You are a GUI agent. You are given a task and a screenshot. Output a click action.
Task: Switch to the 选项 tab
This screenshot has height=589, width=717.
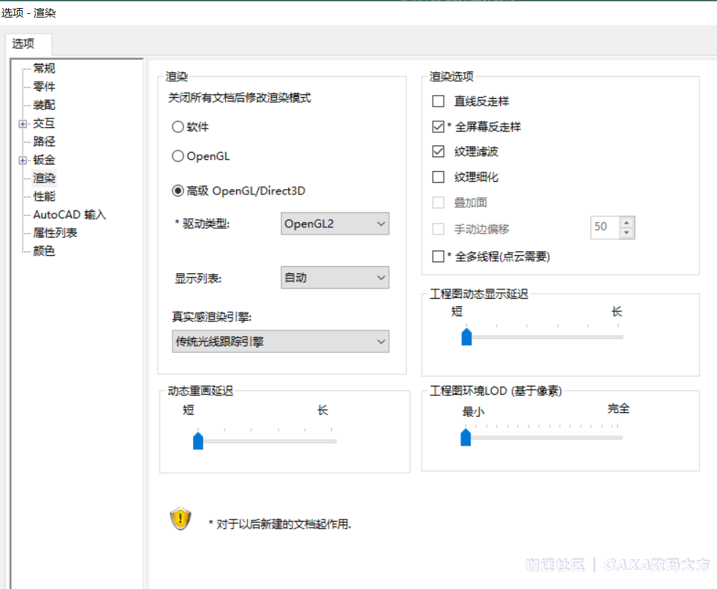click(x=23, y=43)
